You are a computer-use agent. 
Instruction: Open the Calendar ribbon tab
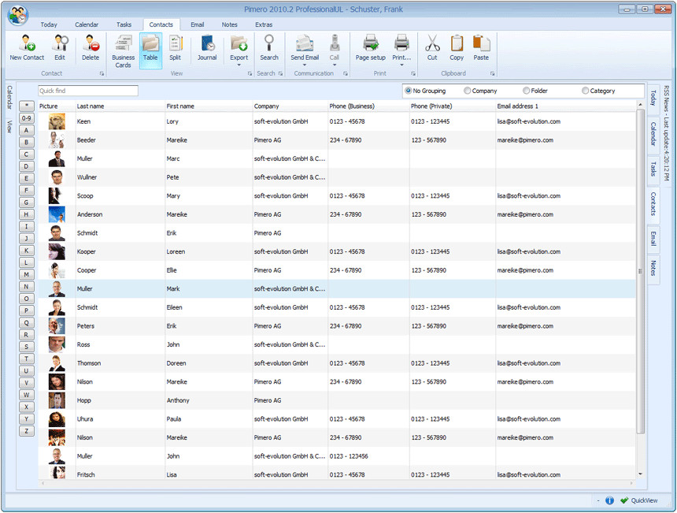pyautogui.click(x=87, y=24)
